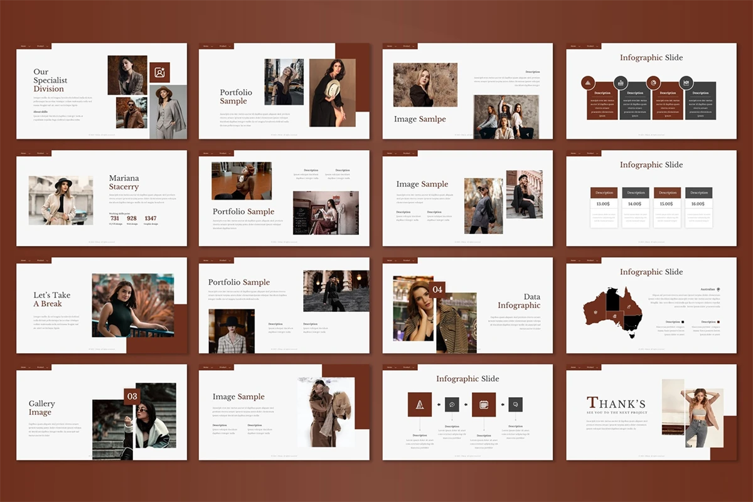Click the calendar icon in the brown square
This screenshot has height=502, width=753.
click(484, 405)
